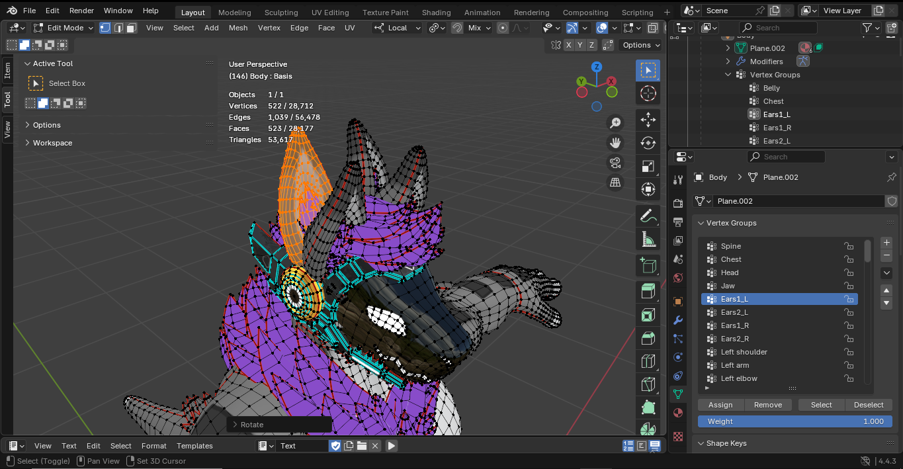
Task: Click the remove vertex group minus button
Action: (887, 255)
